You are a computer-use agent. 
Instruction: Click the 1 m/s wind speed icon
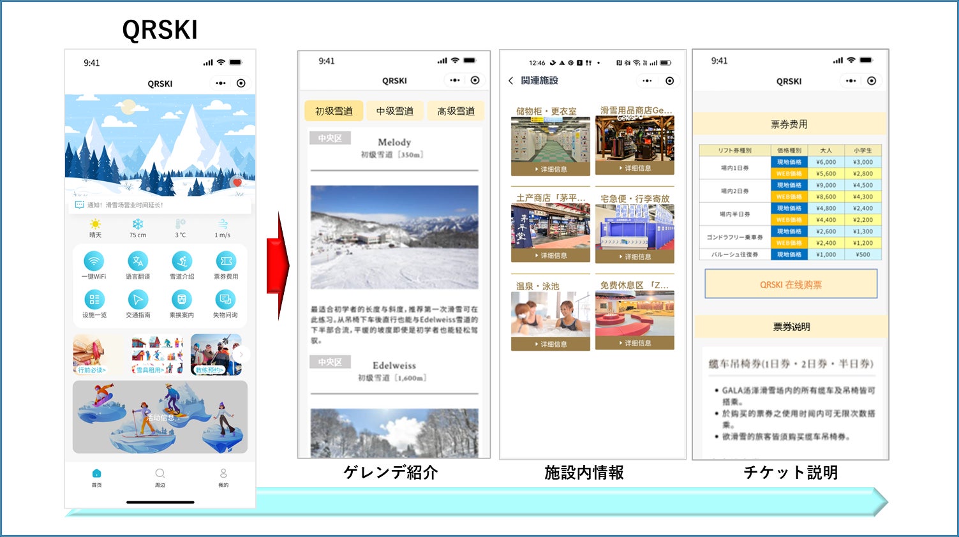click(x=223, y=224)
